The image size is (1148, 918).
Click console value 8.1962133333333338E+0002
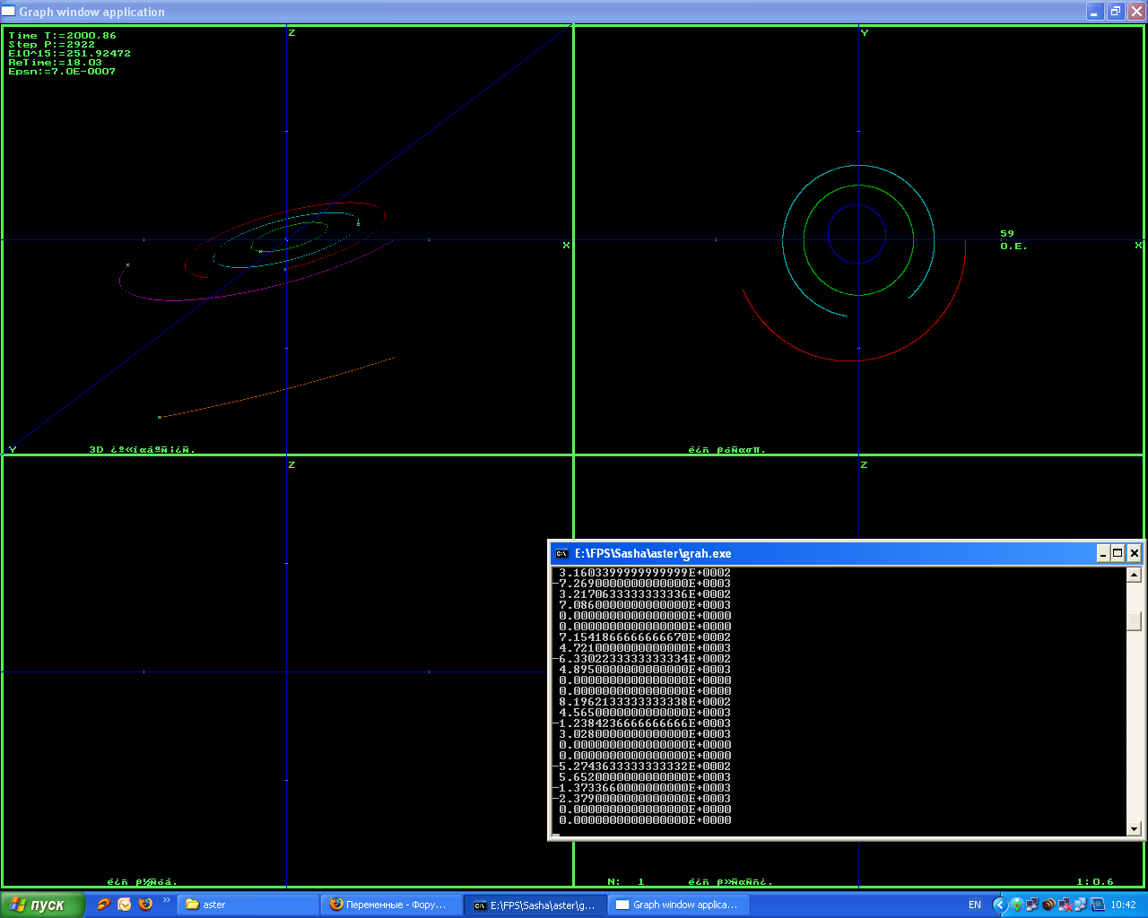pos(645,702)
